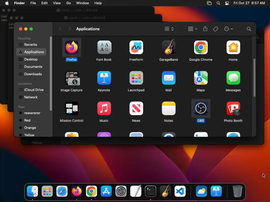270x202 pixels.
Task: Open the icon view switcher dropdown
Action: coord(169,29)
